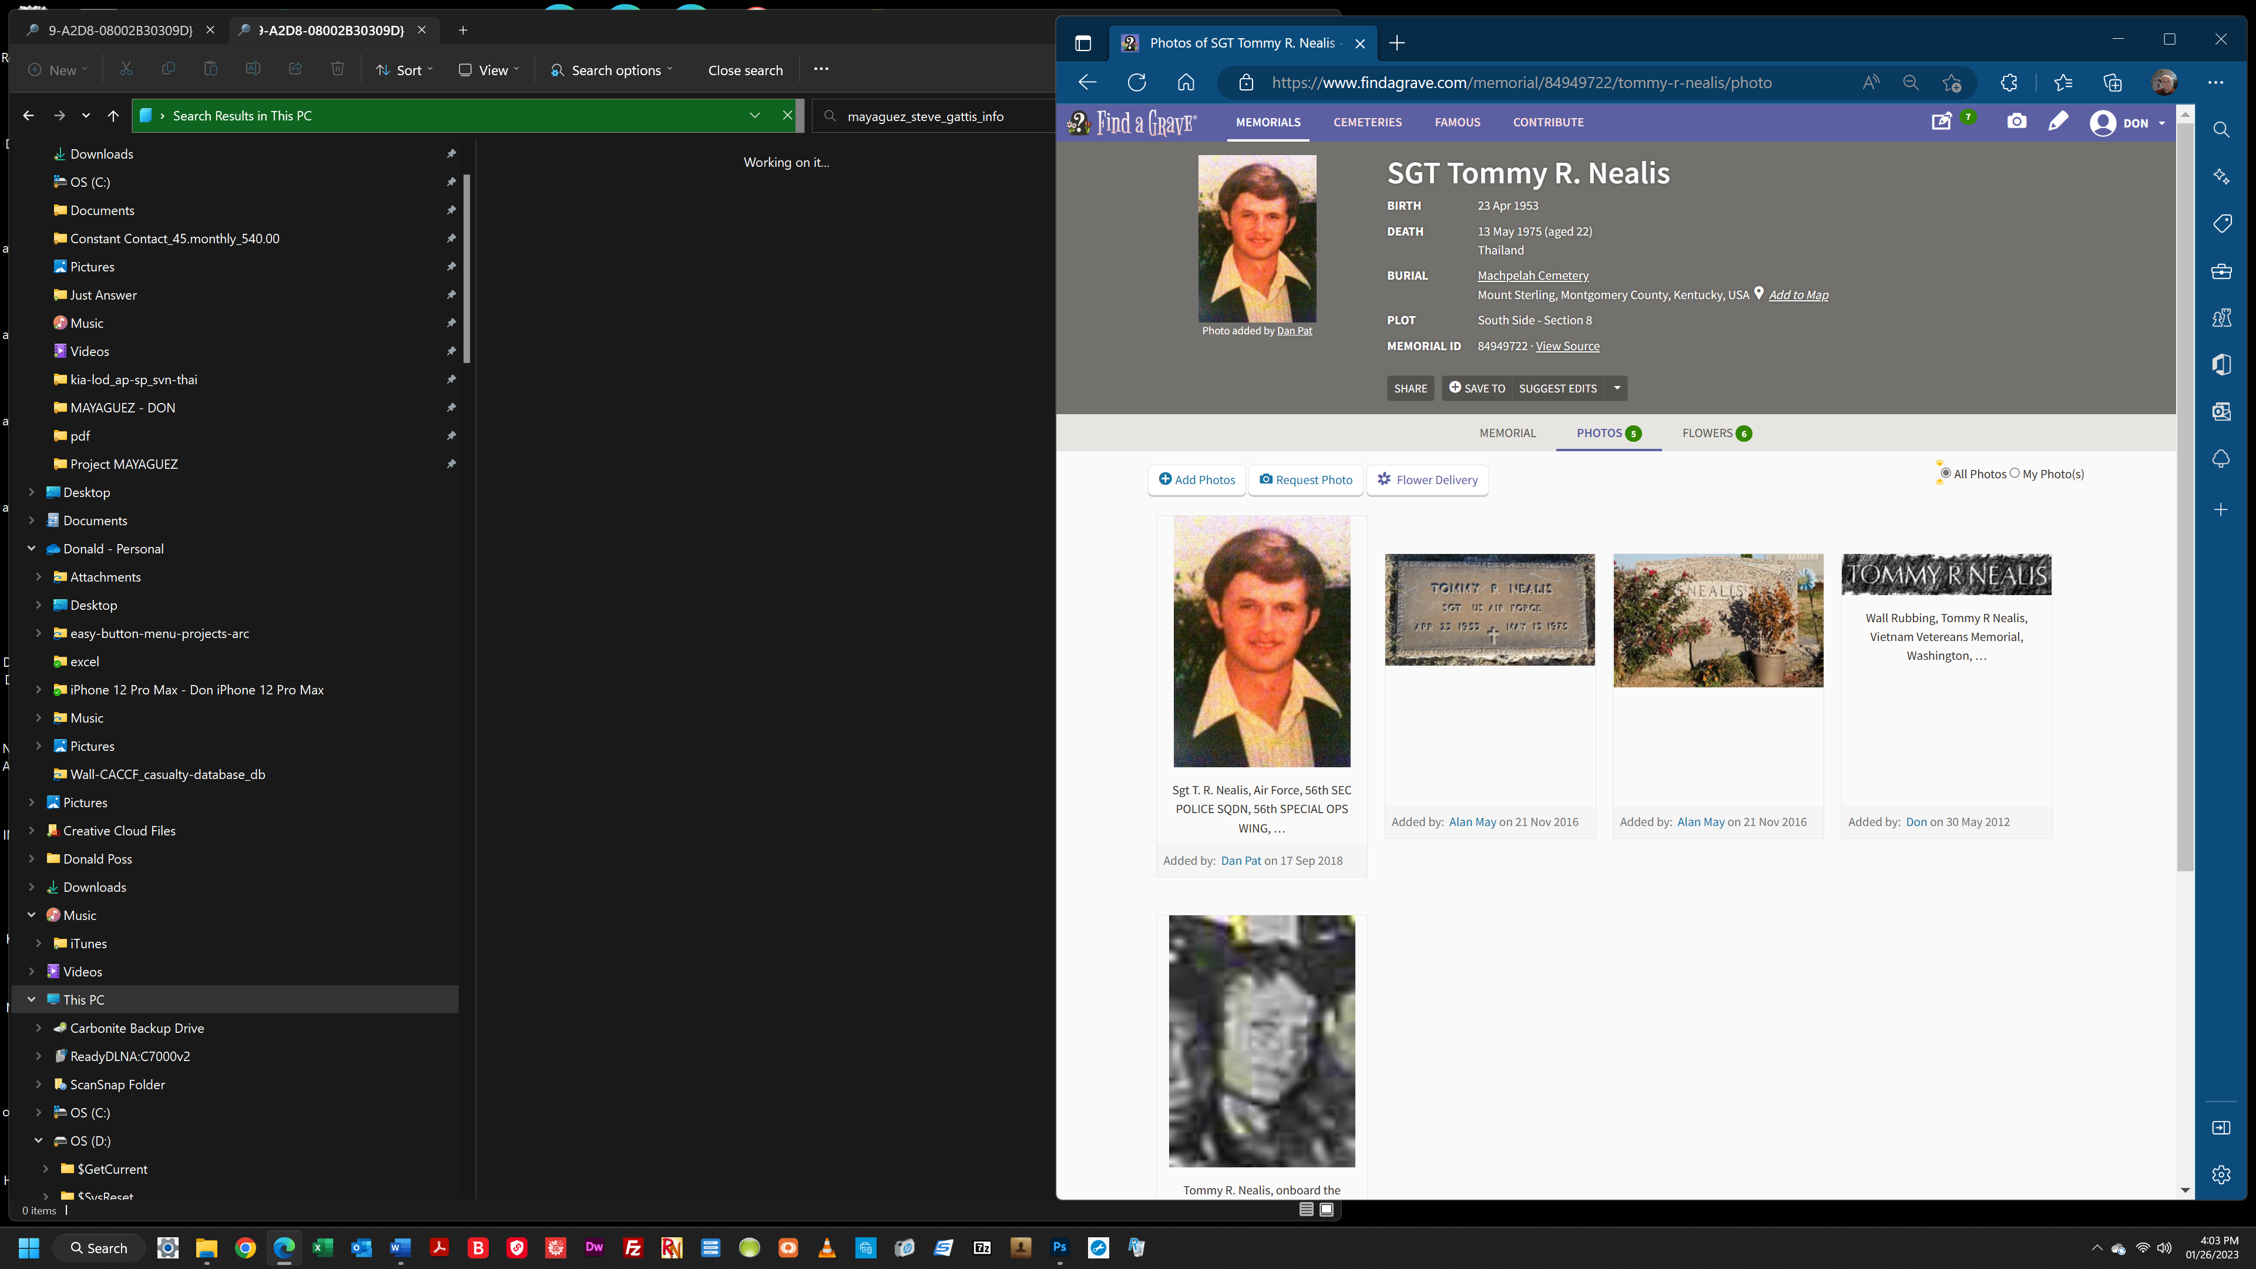The width and height of the screenshot is (2256, 1269).
Task: Click Edge tab actions menu icon
Action: point(1082,43)
